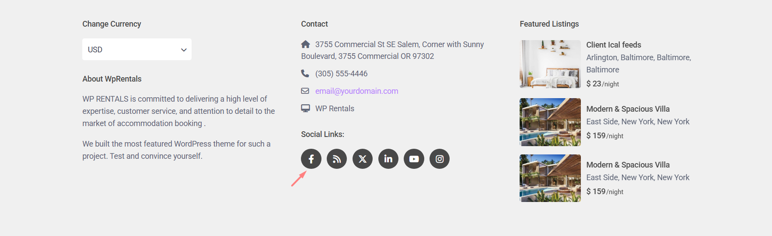Click the bedroom thumbnail for Client Ical feeds
The image size is (772, 236).
pos(550,64)
